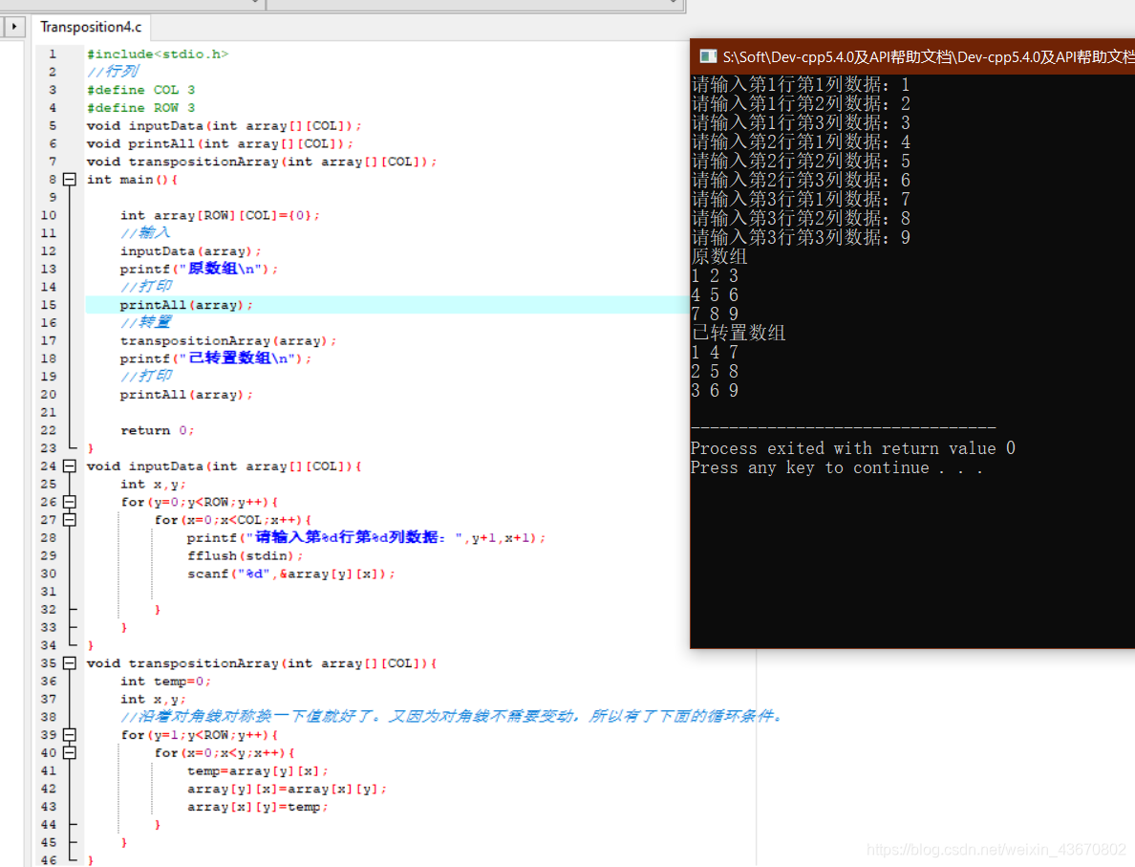Click the console output row '1 2 3'

click(715, 276)
